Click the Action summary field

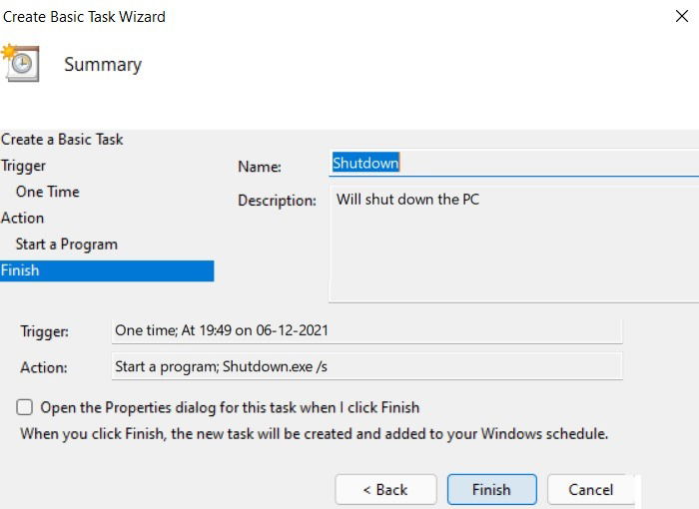point(366,367)
